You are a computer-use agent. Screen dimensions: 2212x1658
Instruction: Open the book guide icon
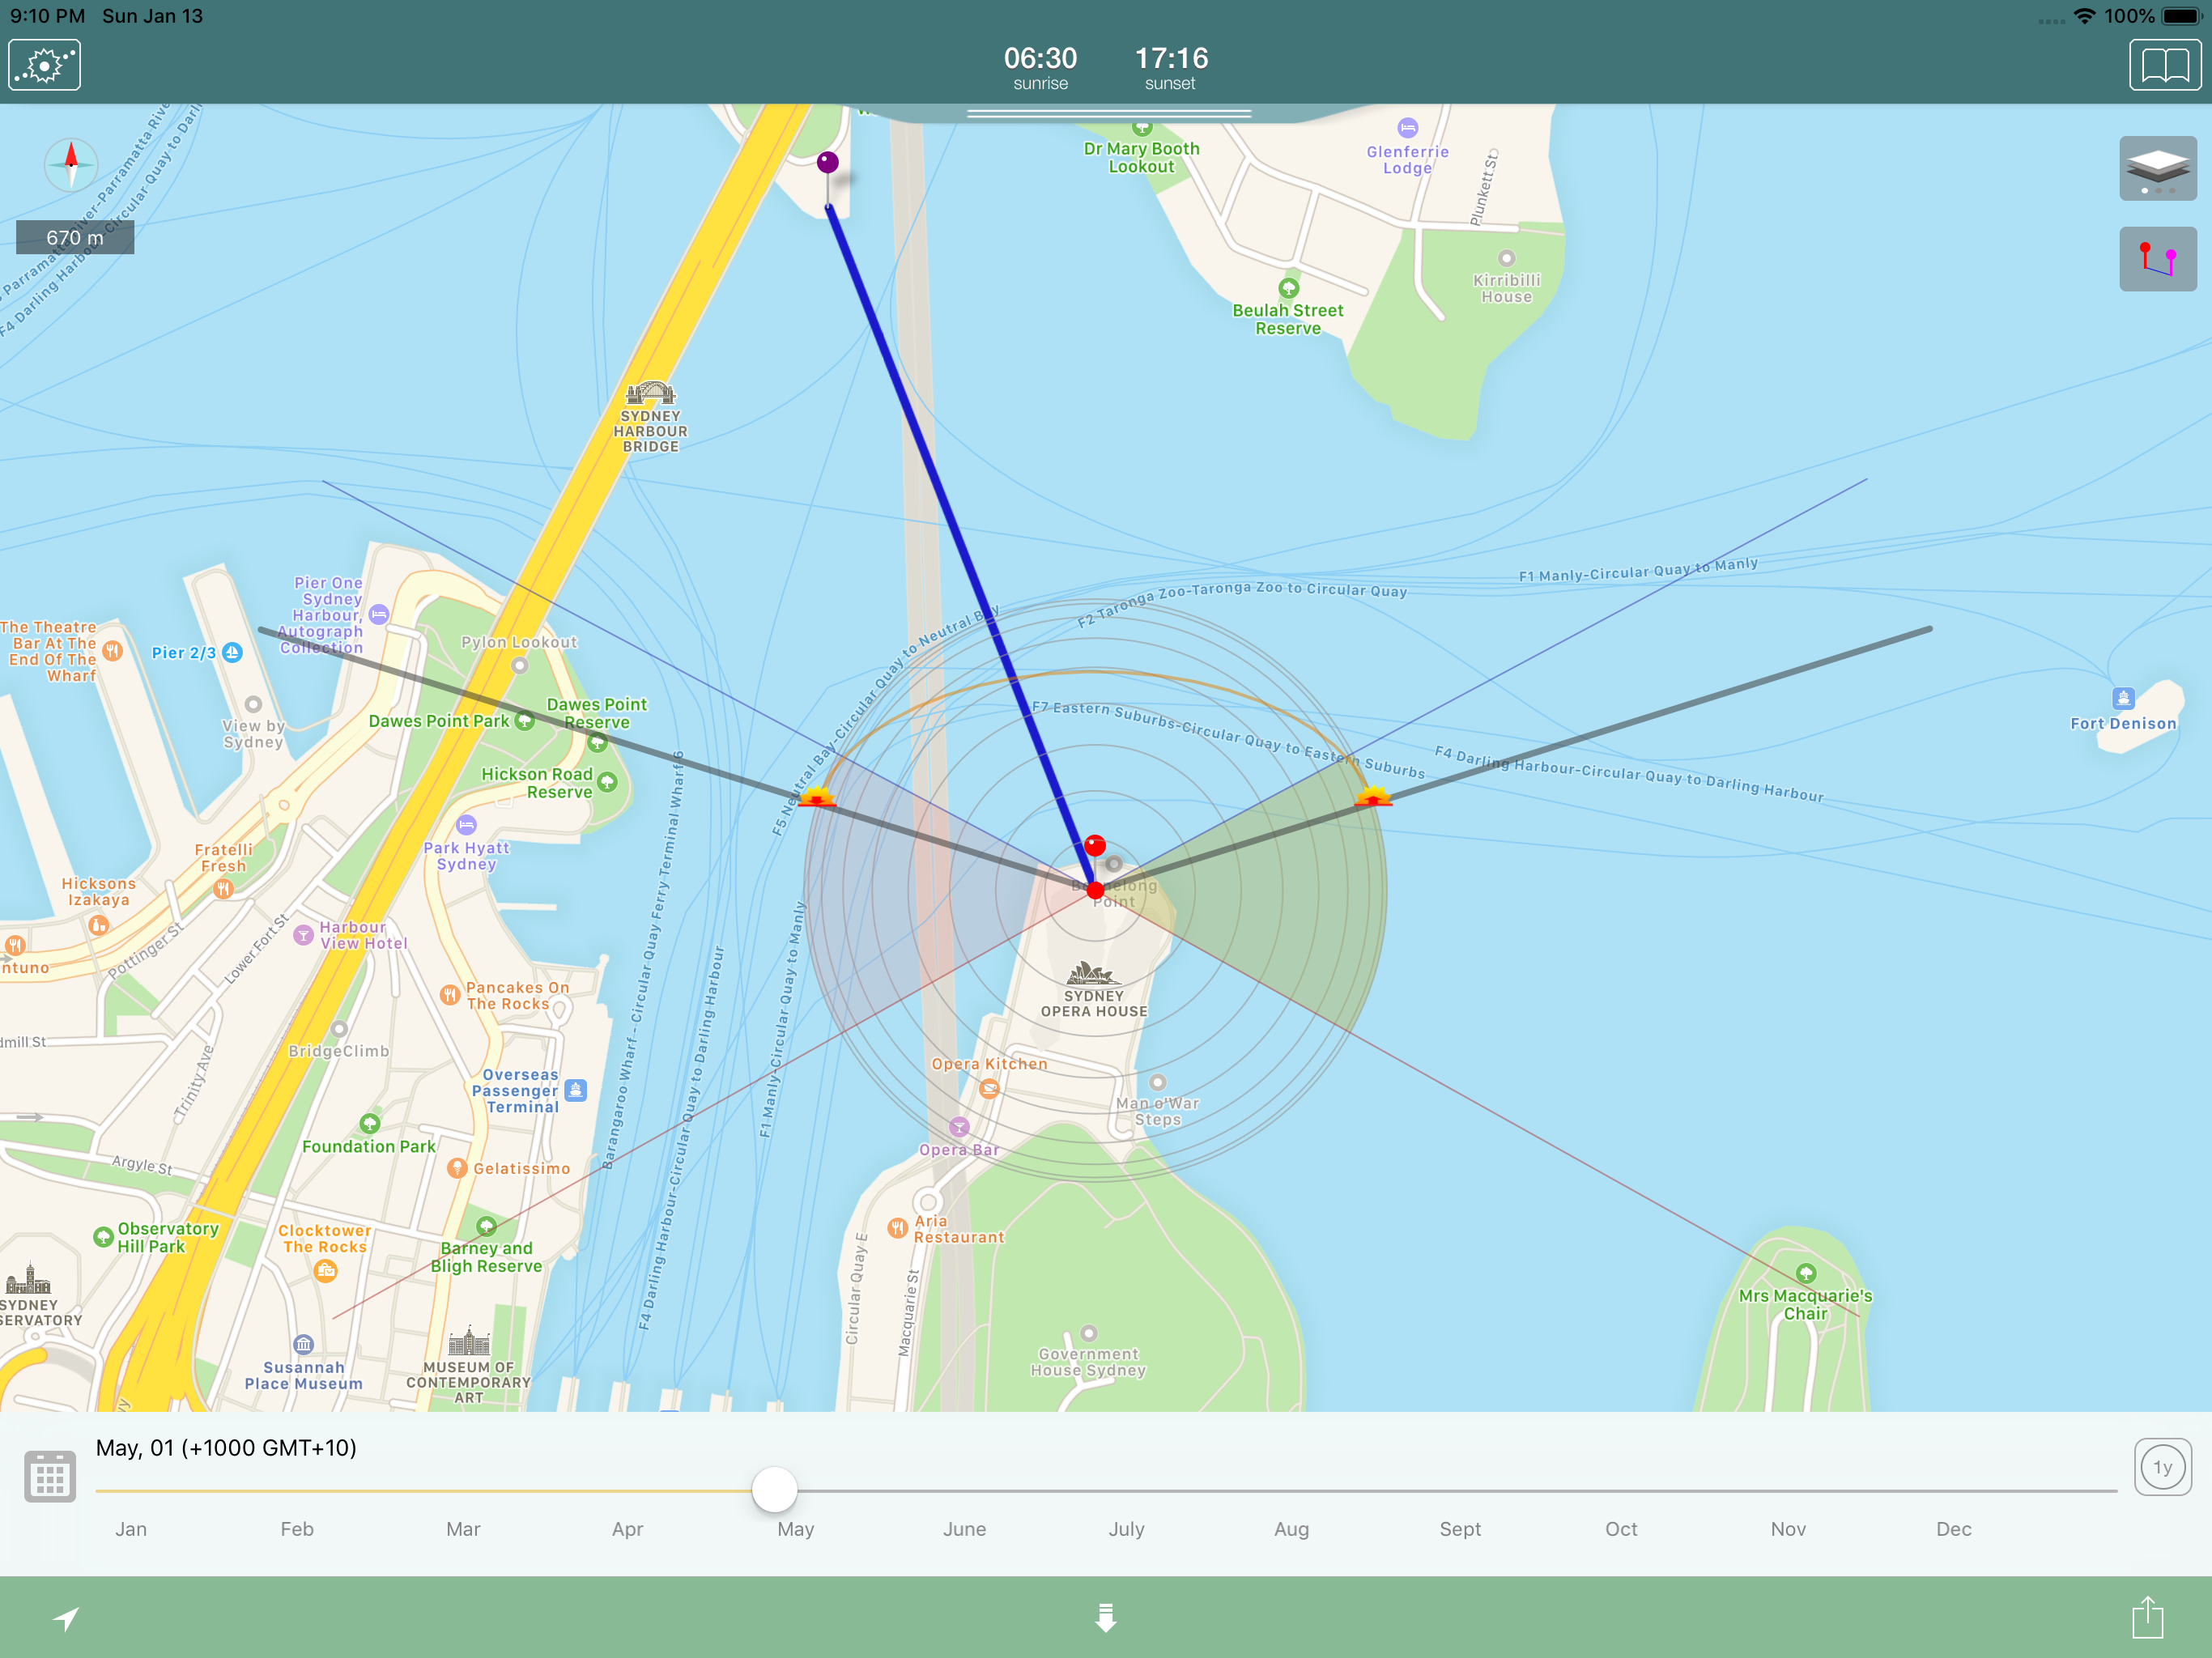pos(2164,66)
